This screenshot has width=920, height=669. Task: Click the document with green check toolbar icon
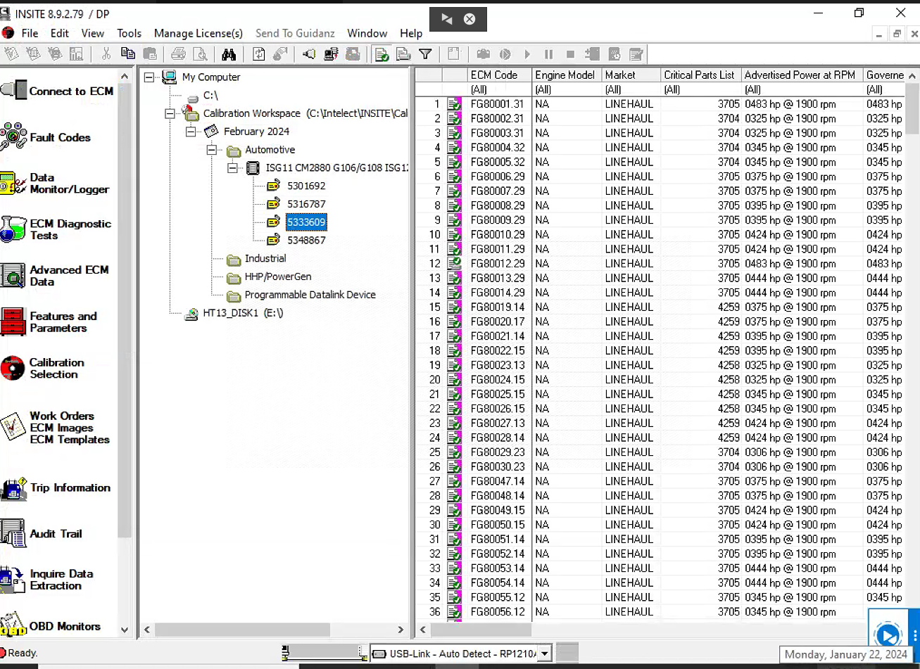click(x=382, y=54)
